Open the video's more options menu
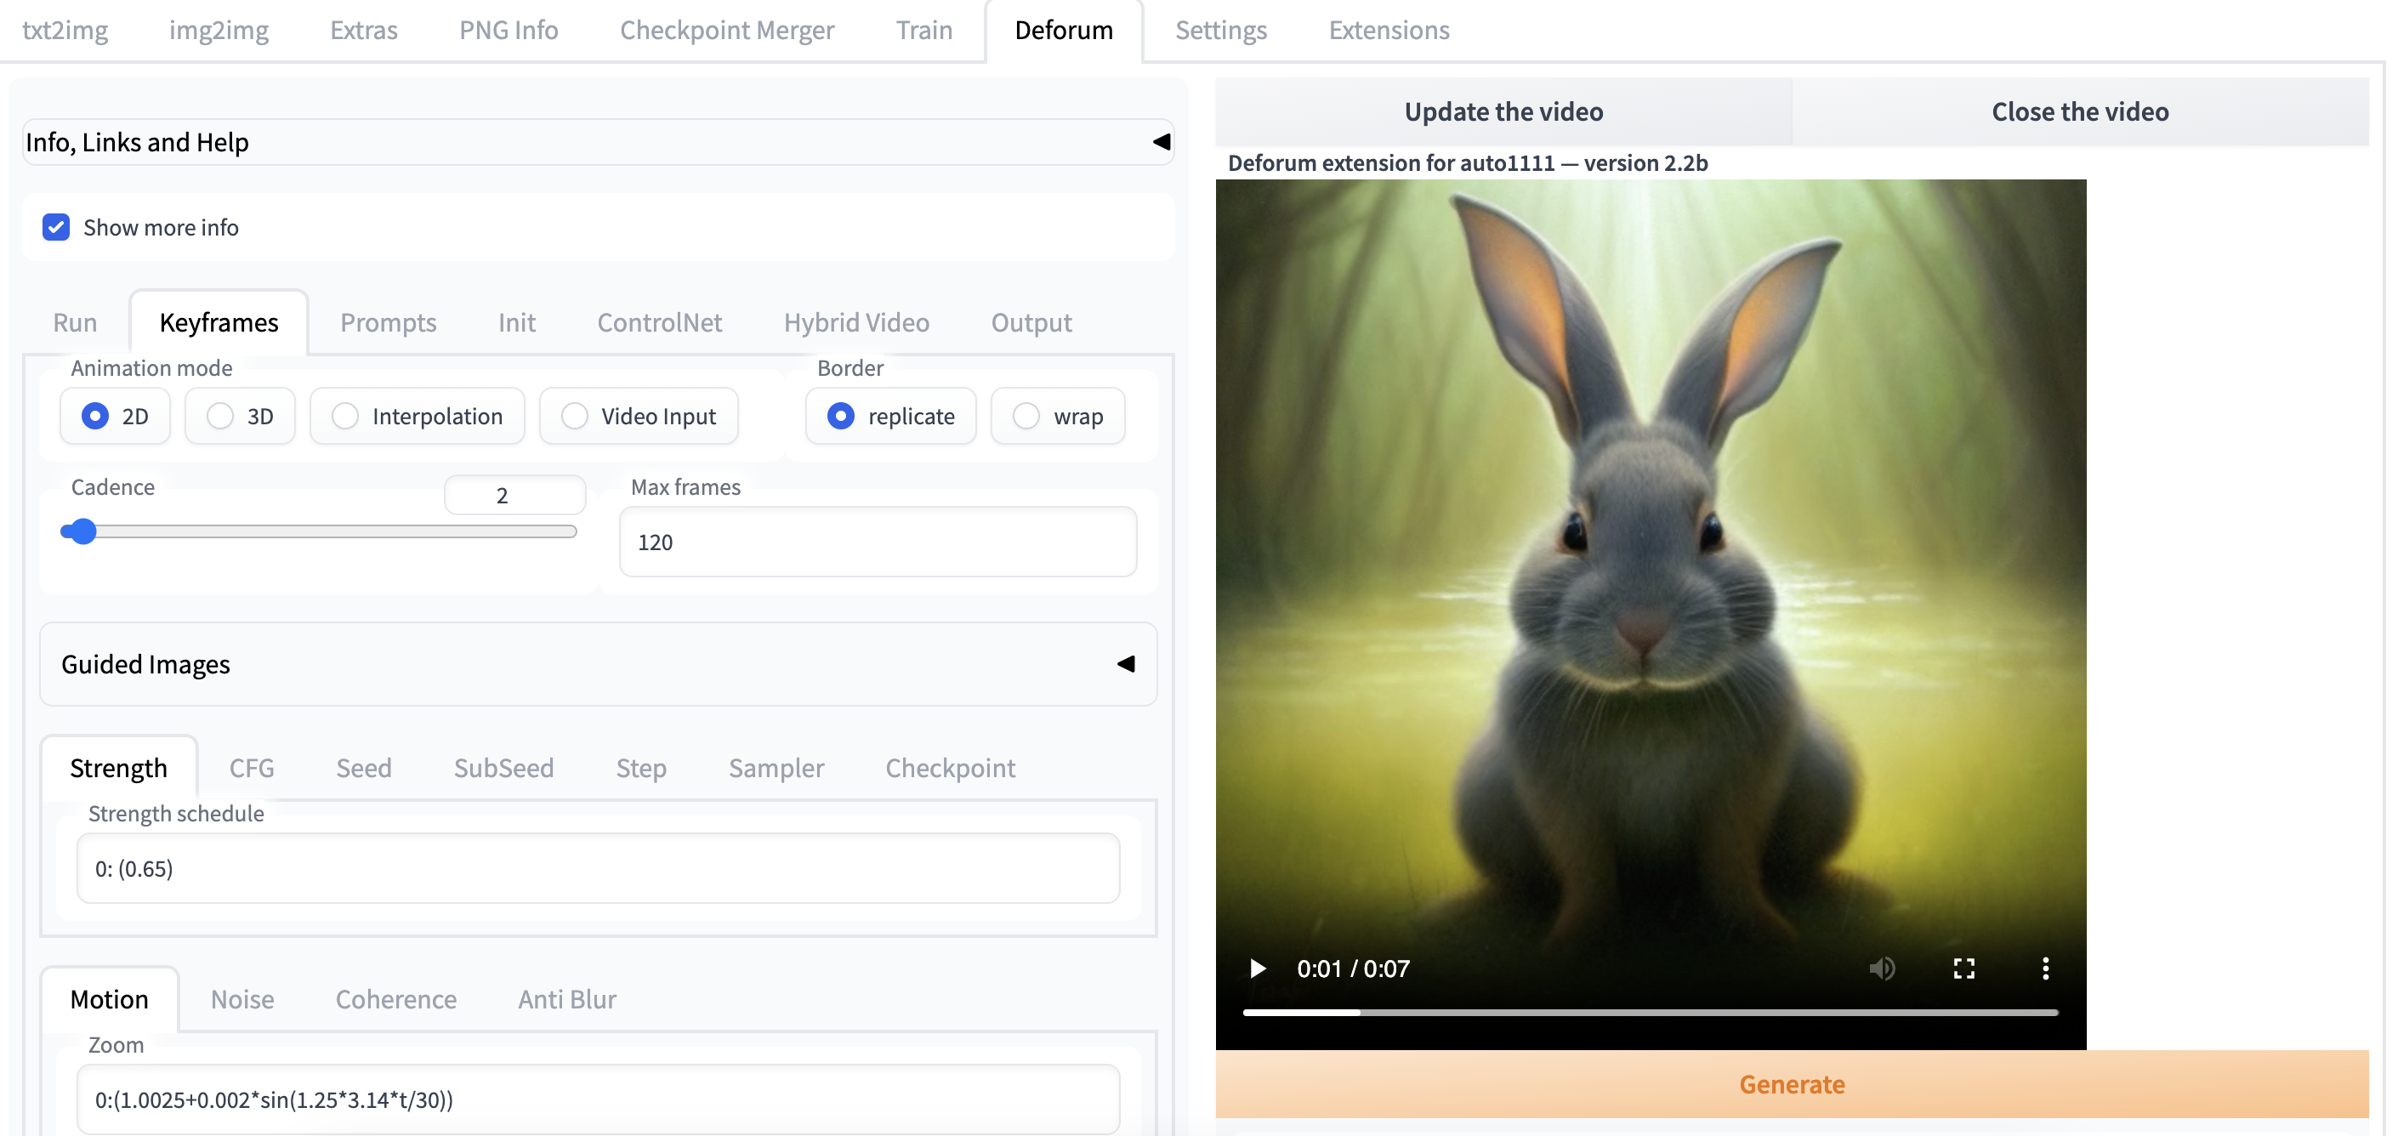 tap(2045, 968)
